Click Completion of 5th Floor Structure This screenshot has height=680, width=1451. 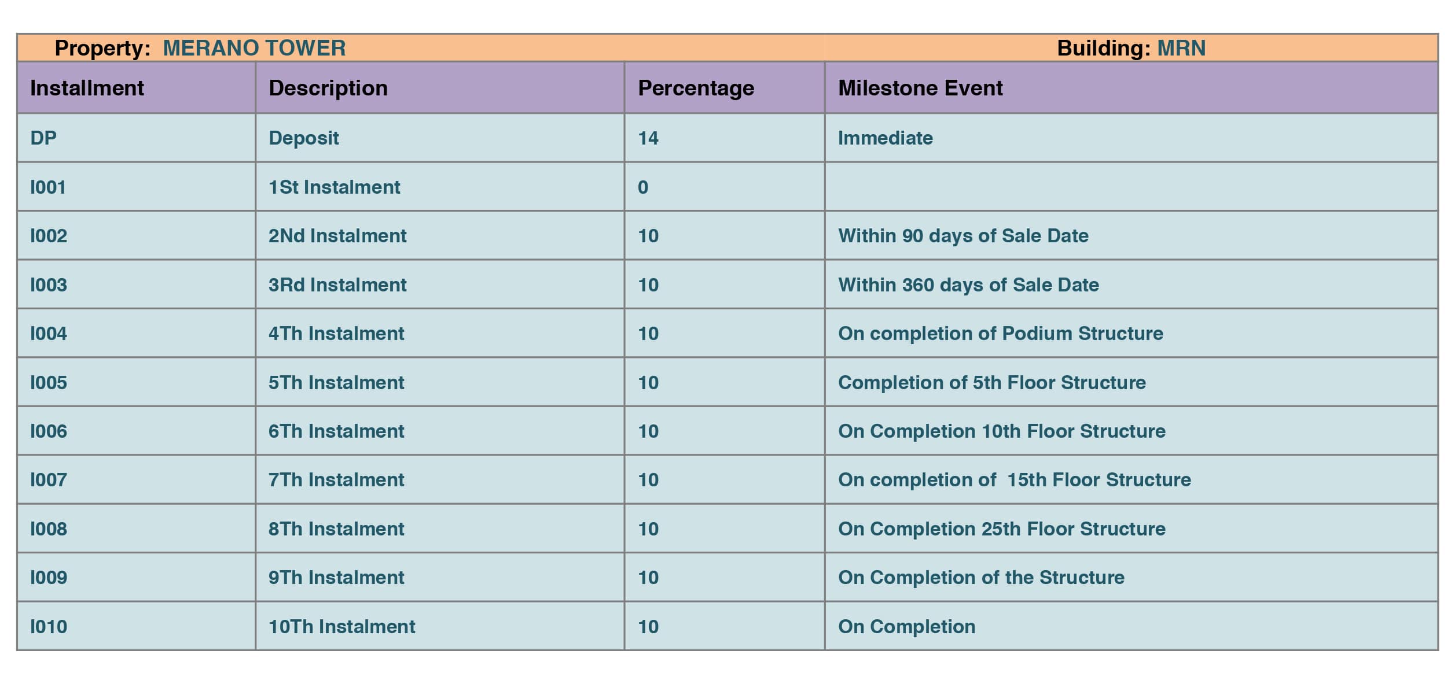pos(991,383)
